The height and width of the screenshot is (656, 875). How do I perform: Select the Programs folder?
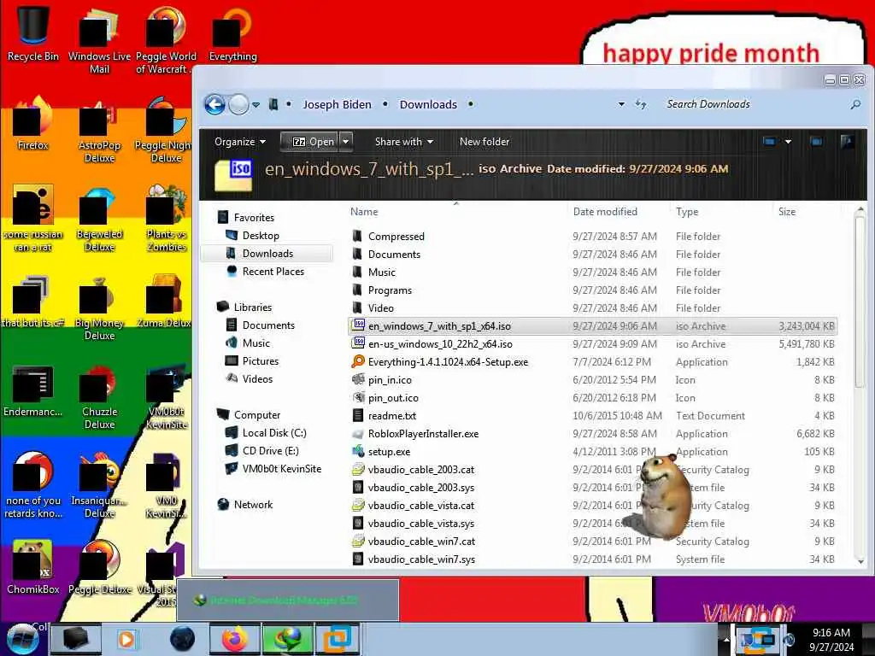click(390, 290)
